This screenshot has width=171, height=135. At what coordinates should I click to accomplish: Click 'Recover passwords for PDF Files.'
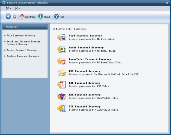[x=89, y=86]
